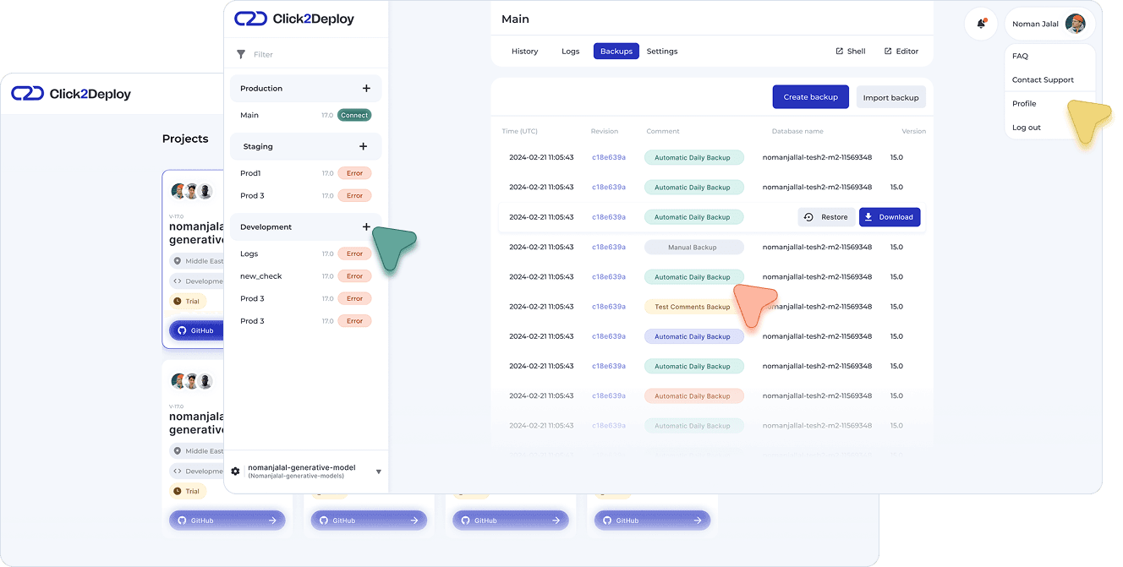This screenshot has height=567, width=1123.
Task: Add a new Staging environment with the plus
Action: [x=364, y=145]
